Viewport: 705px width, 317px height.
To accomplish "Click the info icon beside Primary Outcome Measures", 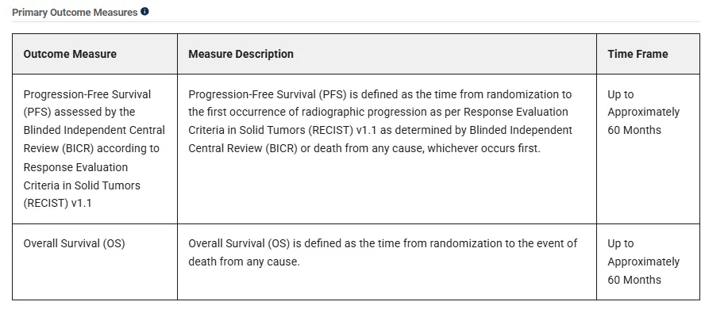I will [144, 12].
